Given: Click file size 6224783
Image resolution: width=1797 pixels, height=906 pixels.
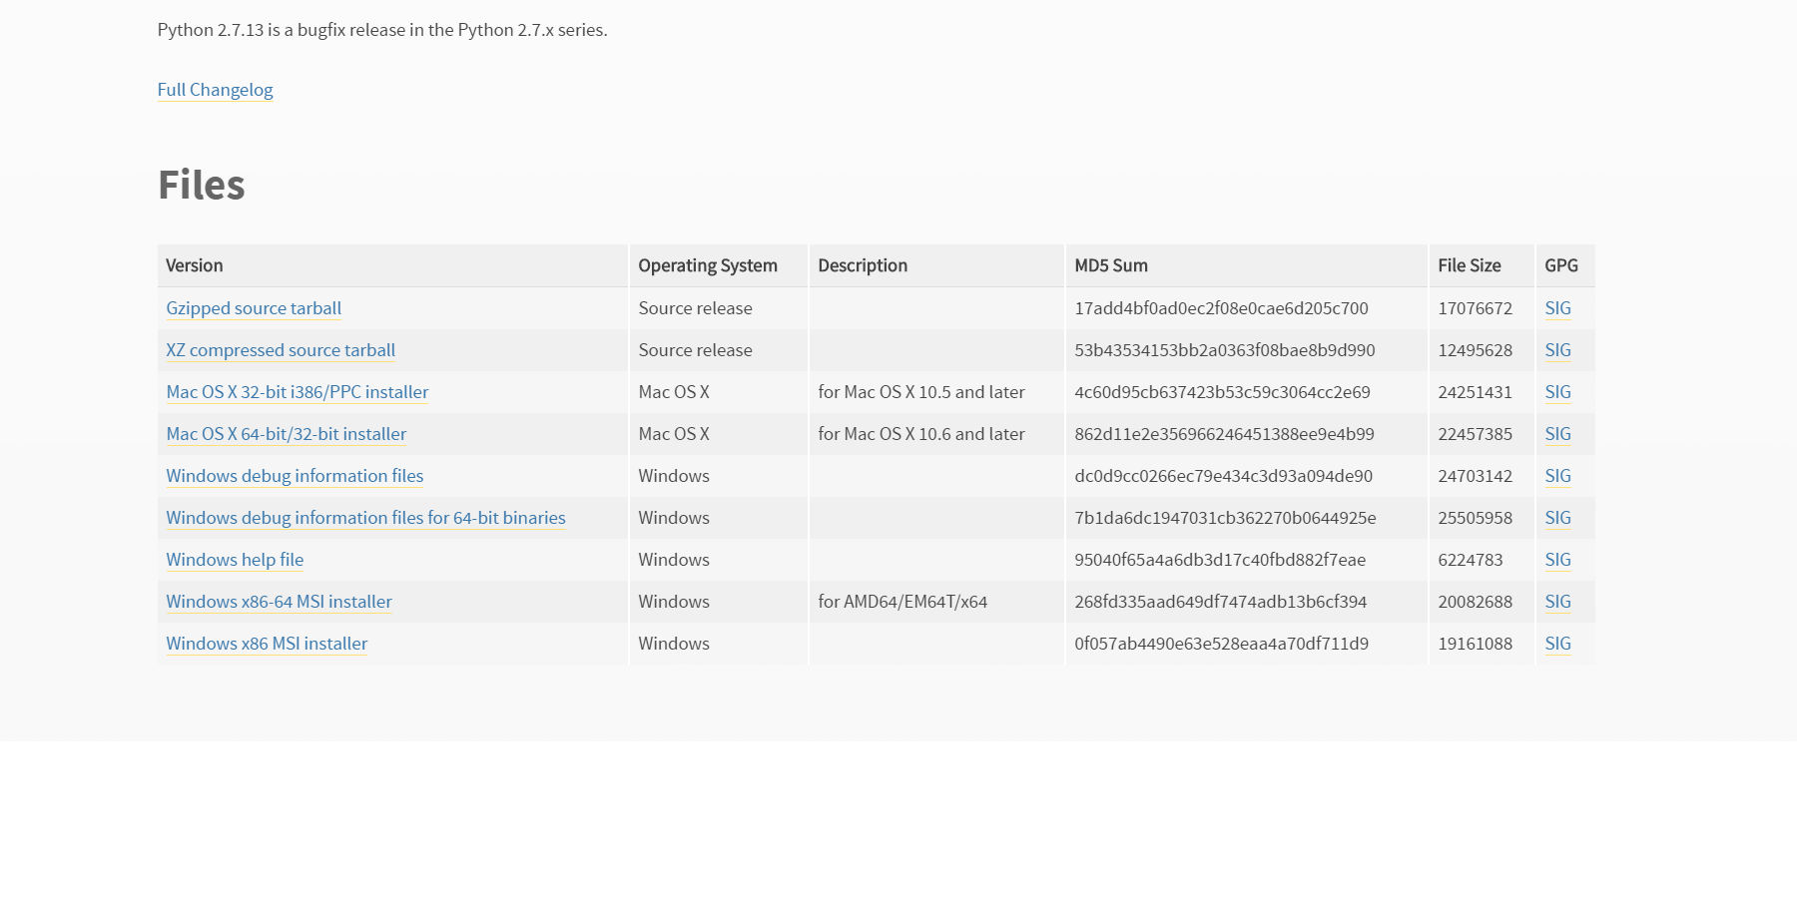Looking at the screenshot, I should 1471,560.
